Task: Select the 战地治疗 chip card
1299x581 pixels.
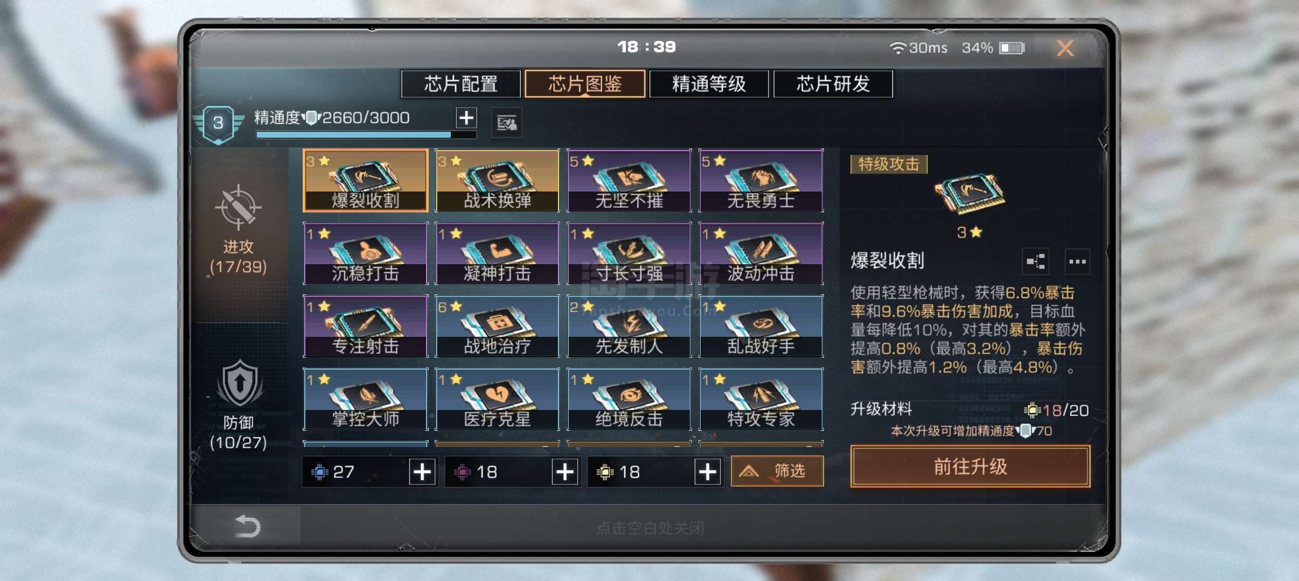Action: [497, 326]
